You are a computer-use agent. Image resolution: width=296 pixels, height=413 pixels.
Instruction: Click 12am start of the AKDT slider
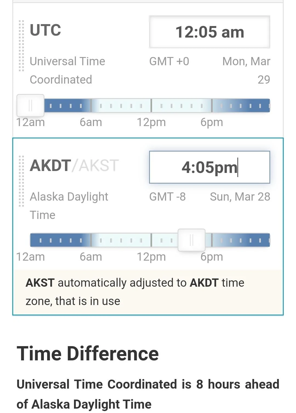click(31, 240)
